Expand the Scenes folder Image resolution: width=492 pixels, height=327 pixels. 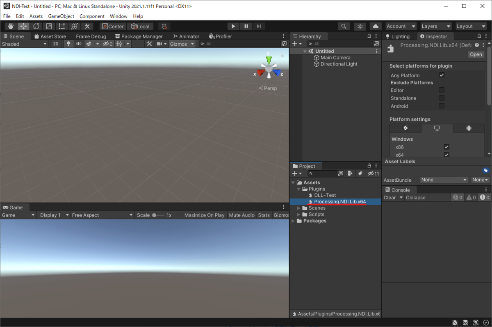click(x=298, y=208)
